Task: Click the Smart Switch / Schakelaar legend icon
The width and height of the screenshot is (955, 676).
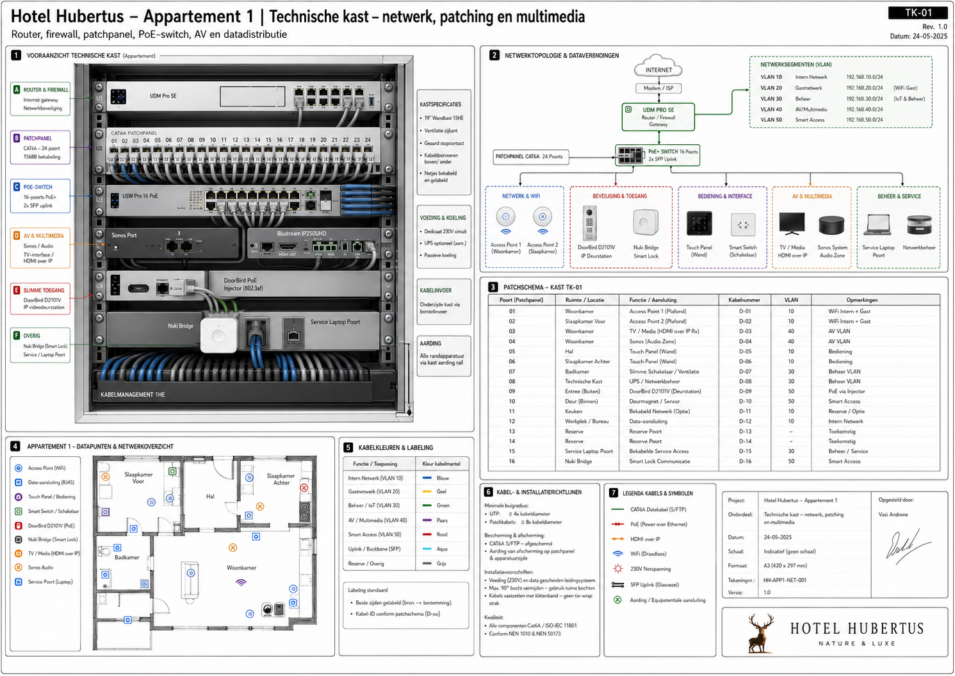Action: pos(19,511)
